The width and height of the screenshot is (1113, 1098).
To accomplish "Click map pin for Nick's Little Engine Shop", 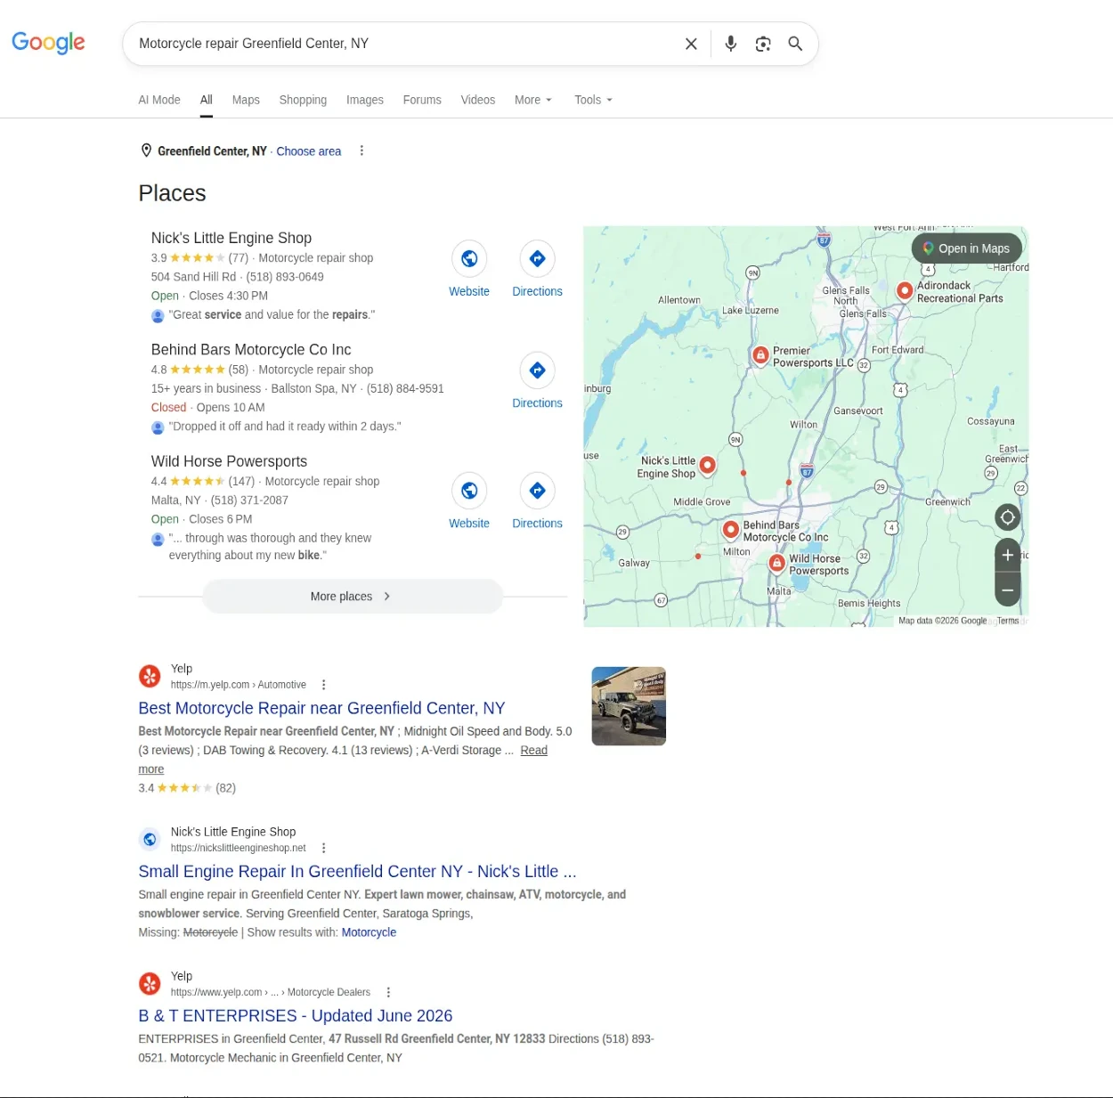I will [x=707, y=465].
